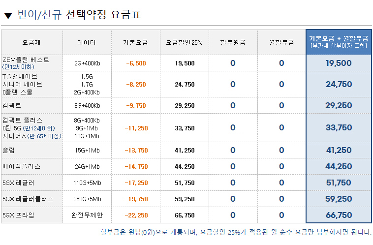Click the 110G+5Mb data allowance cell
The image size is (373, 245).
coord(87,183)
